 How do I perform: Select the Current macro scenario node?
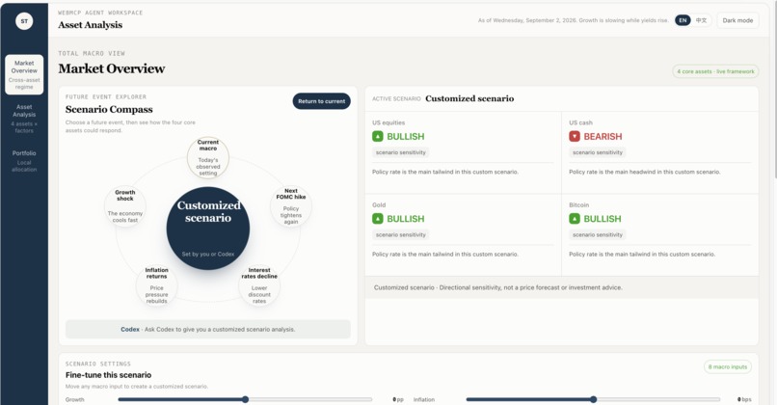click(208, 157)
